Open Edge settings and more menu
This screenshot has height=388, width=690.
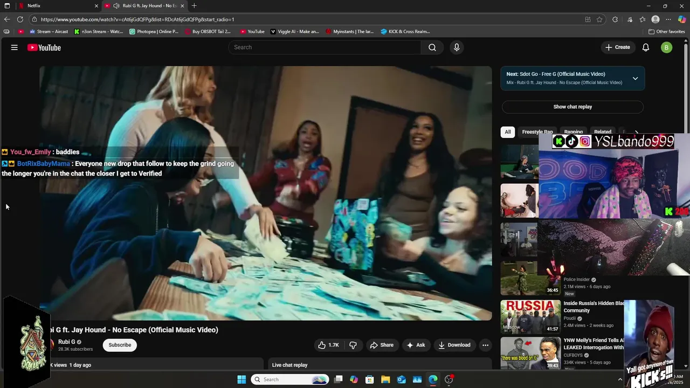(x=668, y=19)
